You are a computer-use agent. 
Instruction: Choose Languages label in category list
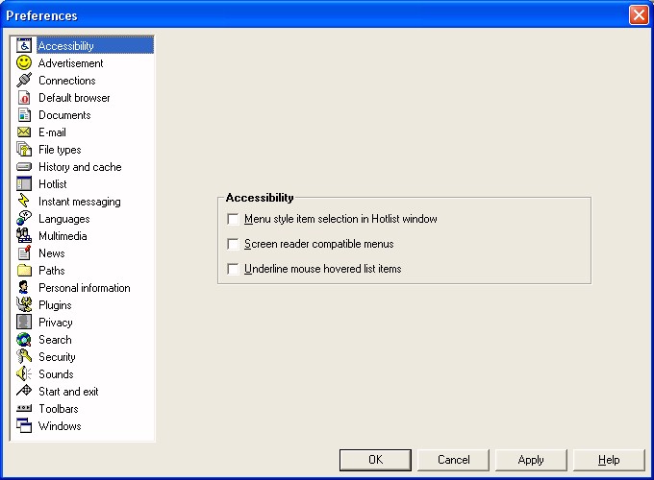(64, 219)
